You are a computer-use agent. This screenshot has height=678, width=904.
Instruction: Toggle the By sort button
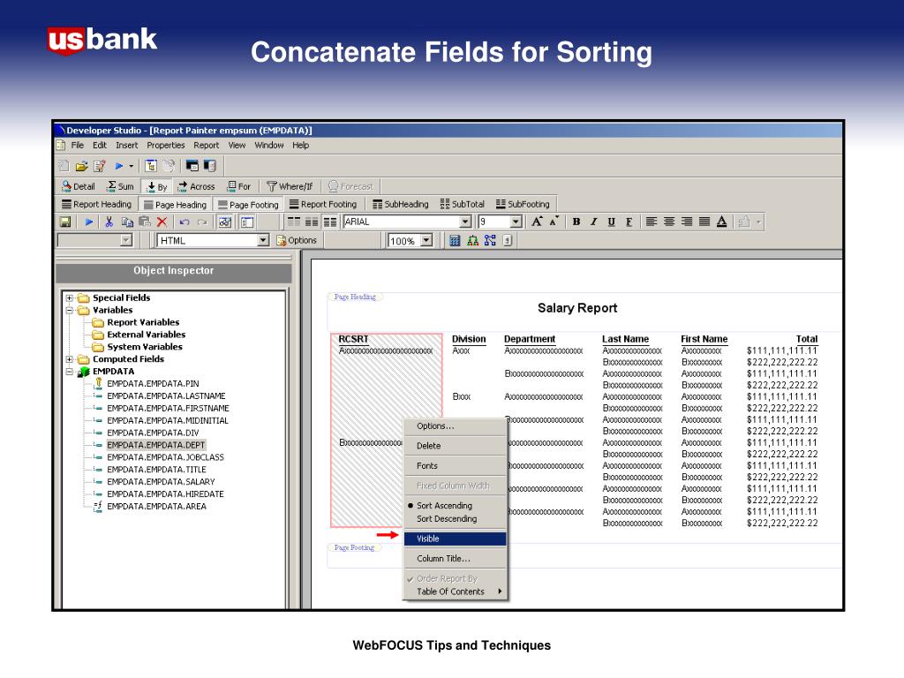pos(157,187)
